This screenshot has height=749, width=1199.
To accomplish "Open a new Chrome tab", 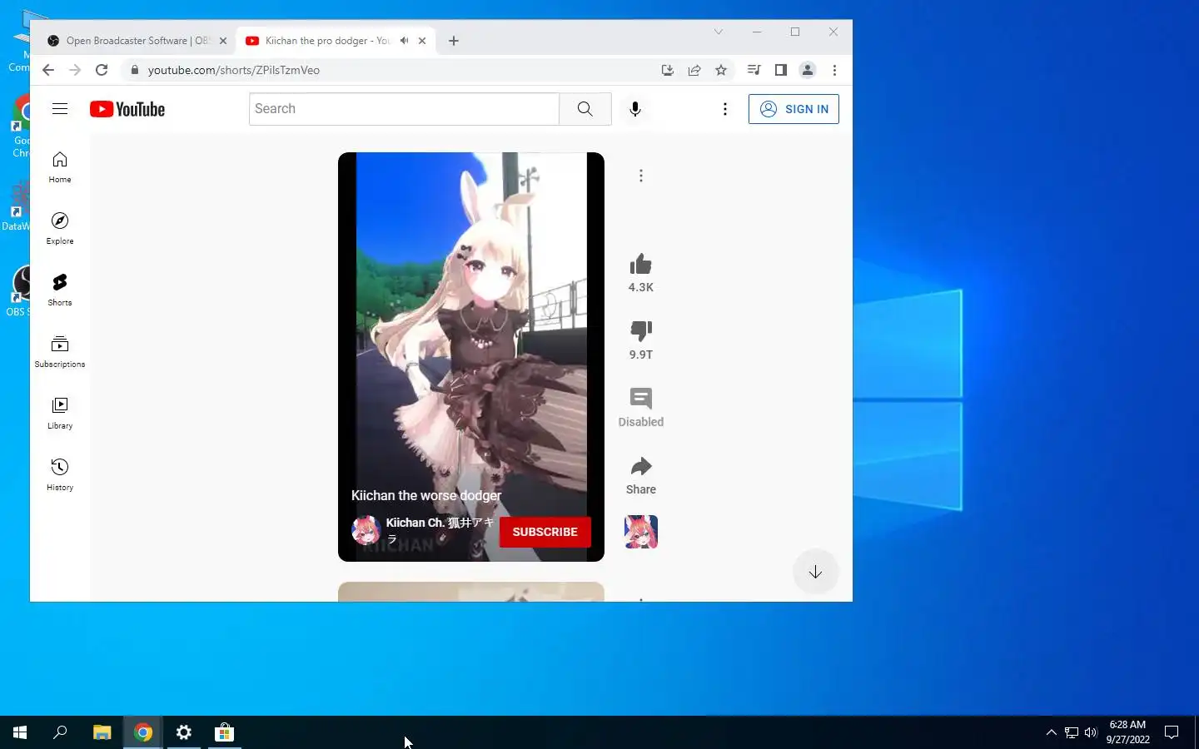I will pyautogui.click(x=454, y=41).
